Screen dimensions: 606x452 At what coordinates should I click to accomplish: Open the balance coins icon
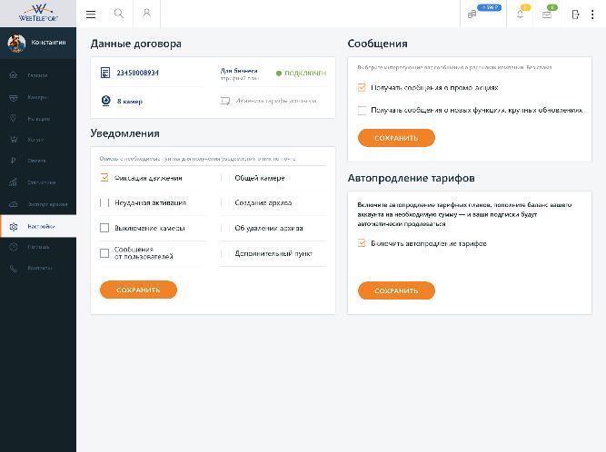coord(472,15)
